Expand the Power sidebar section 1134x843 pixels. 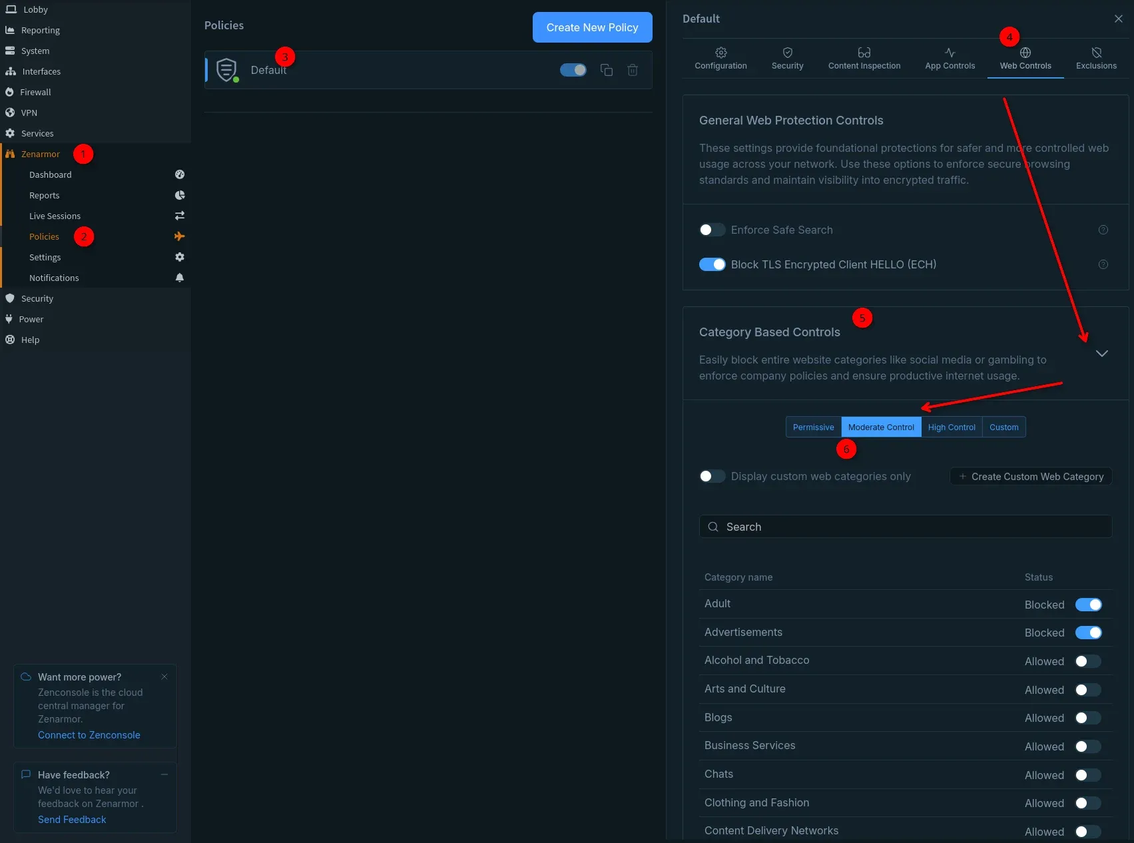(x=31, y=319)
